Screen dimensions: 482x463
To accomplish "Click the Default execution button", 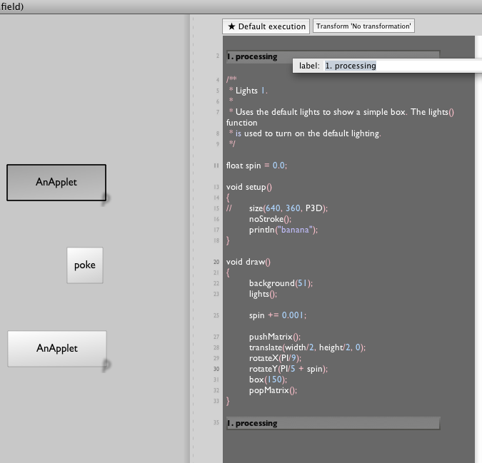I will click(266, 26).
